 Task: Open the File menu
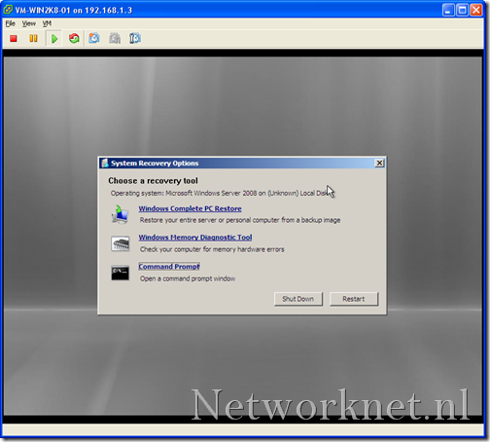(x=11, y=23)
